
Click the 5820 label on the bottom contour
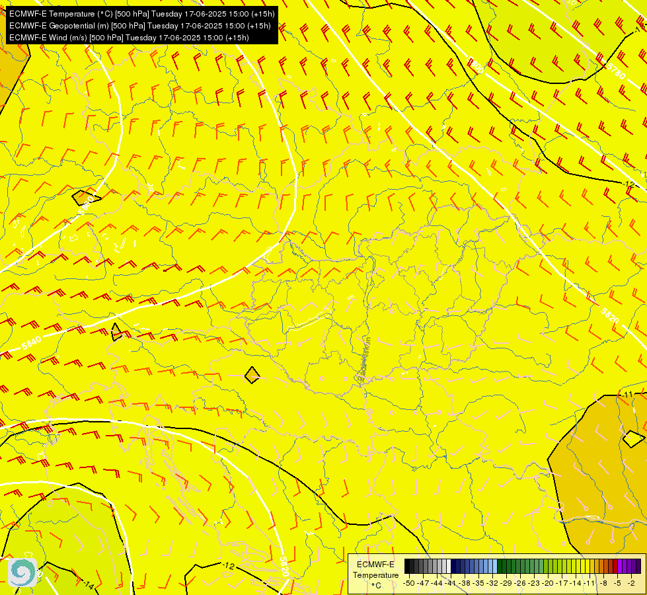284,567
